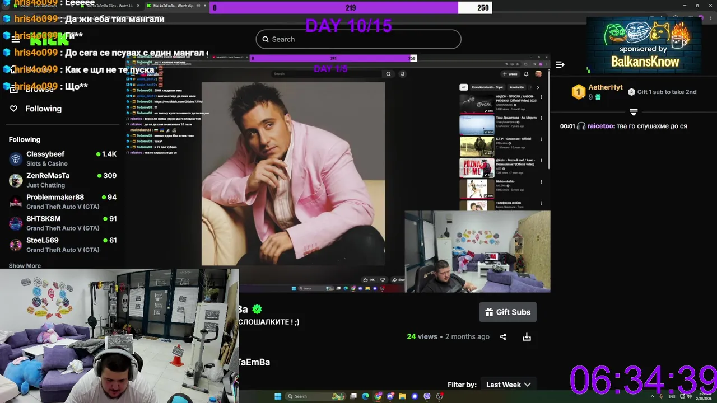Select 'From Konstantin - Topic' chip
The image size is (717, 403).
[487, 87]
